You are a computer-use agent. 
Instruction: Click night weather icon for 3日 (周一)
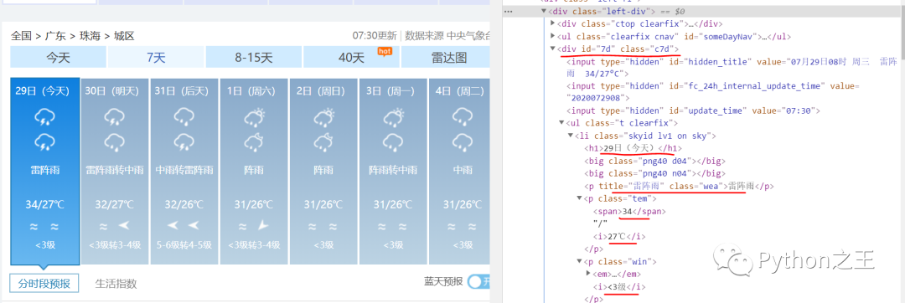(394, 141)
